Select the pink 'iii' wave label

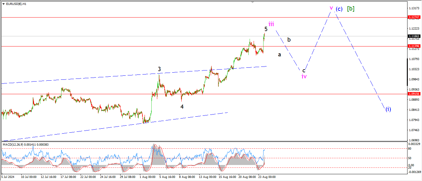[x=271, y=24]
